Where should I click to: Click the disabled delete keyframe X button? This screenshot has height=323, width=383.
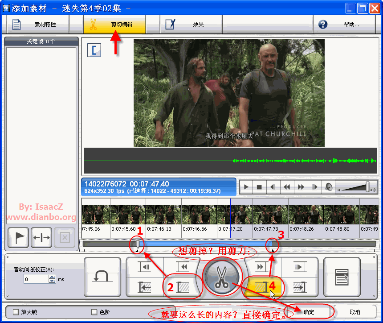65,237
